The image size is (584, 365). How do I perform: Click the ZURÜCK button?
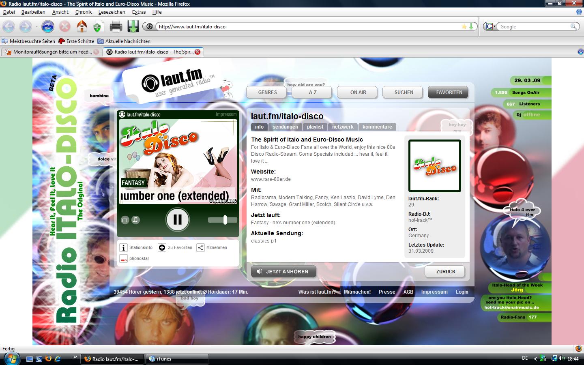pos(445,272)
